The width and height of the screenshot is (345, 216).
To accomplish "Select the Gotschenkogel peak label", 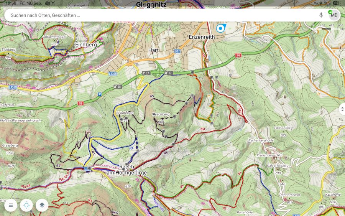I will pyautogui.click(x=54, y=36).
